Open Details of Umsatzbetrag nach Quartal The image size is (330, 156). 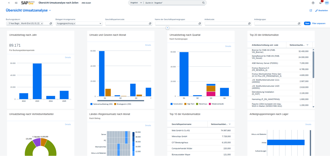228,46
